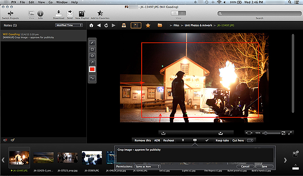
Task: Open the Window menu
Action: coord(62,2)
